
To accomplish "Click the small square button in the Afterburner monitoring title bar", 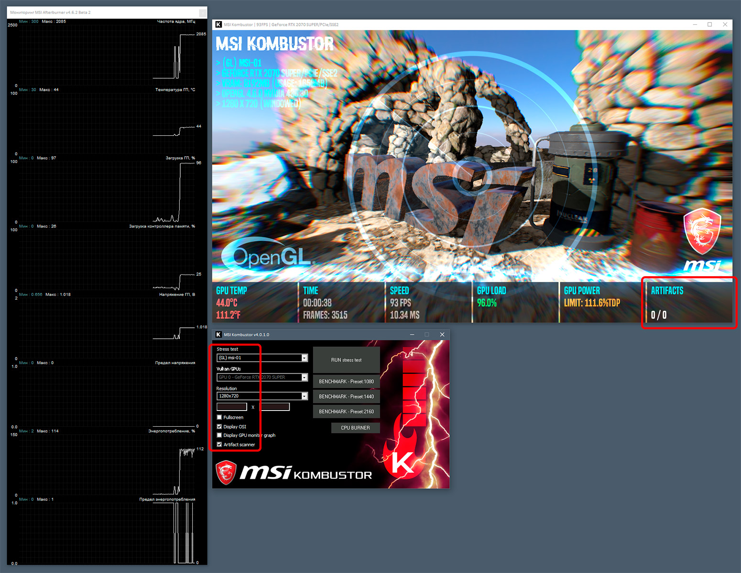I will [203, 13].
